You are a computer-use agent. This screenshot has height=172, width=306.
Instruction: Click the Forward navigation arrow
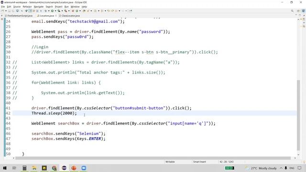tap(123, 11)
